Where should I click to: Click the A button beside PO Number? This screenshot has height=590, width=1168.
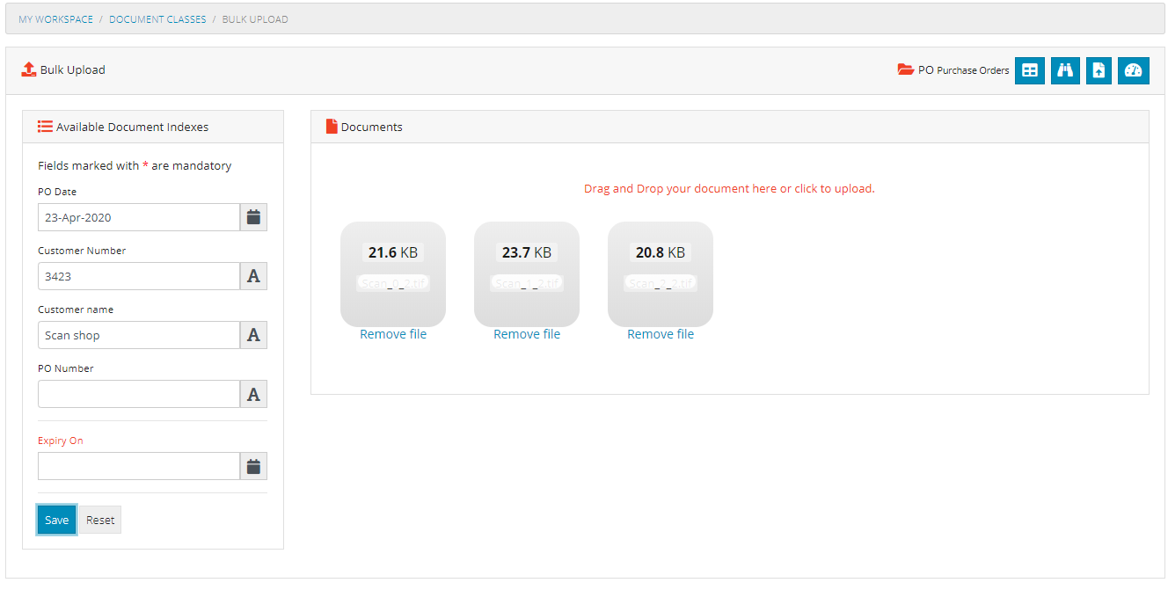[x=253, y=394]
